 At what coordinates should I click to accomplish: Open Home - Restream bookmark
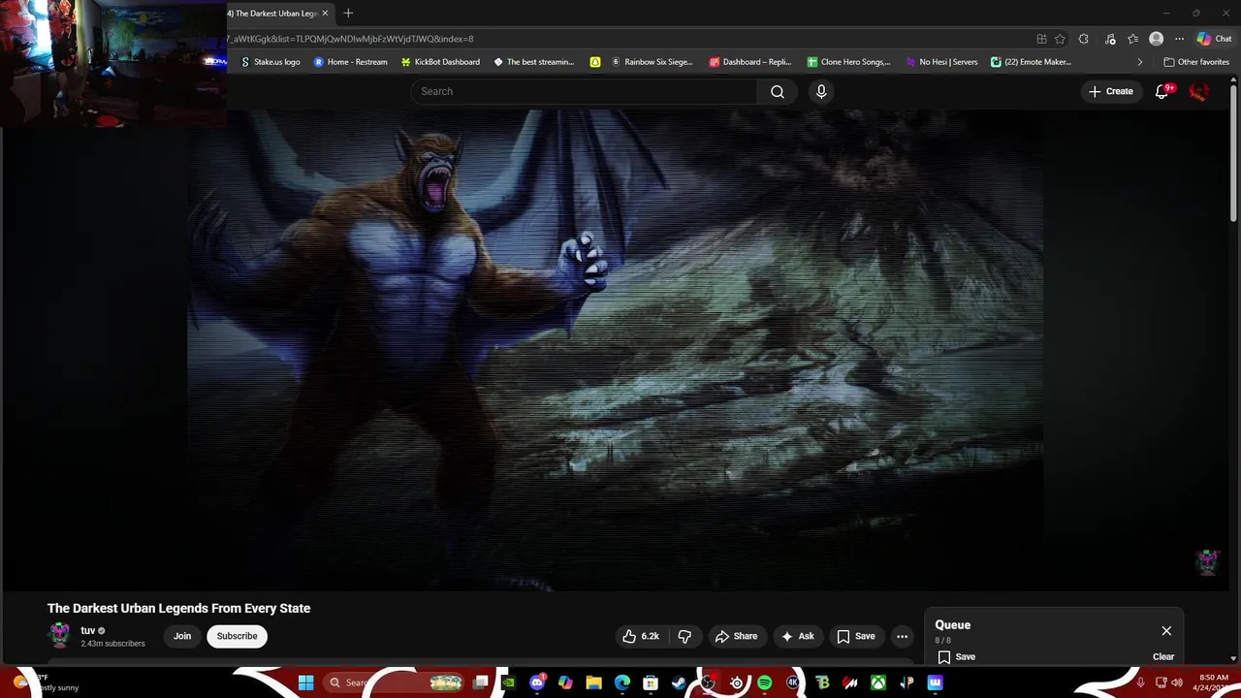point(350,62)
